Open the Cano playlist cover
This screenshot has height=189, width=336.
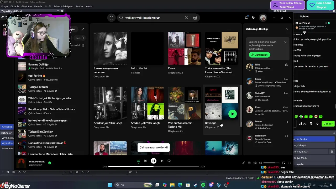click(x=184, y=48)
